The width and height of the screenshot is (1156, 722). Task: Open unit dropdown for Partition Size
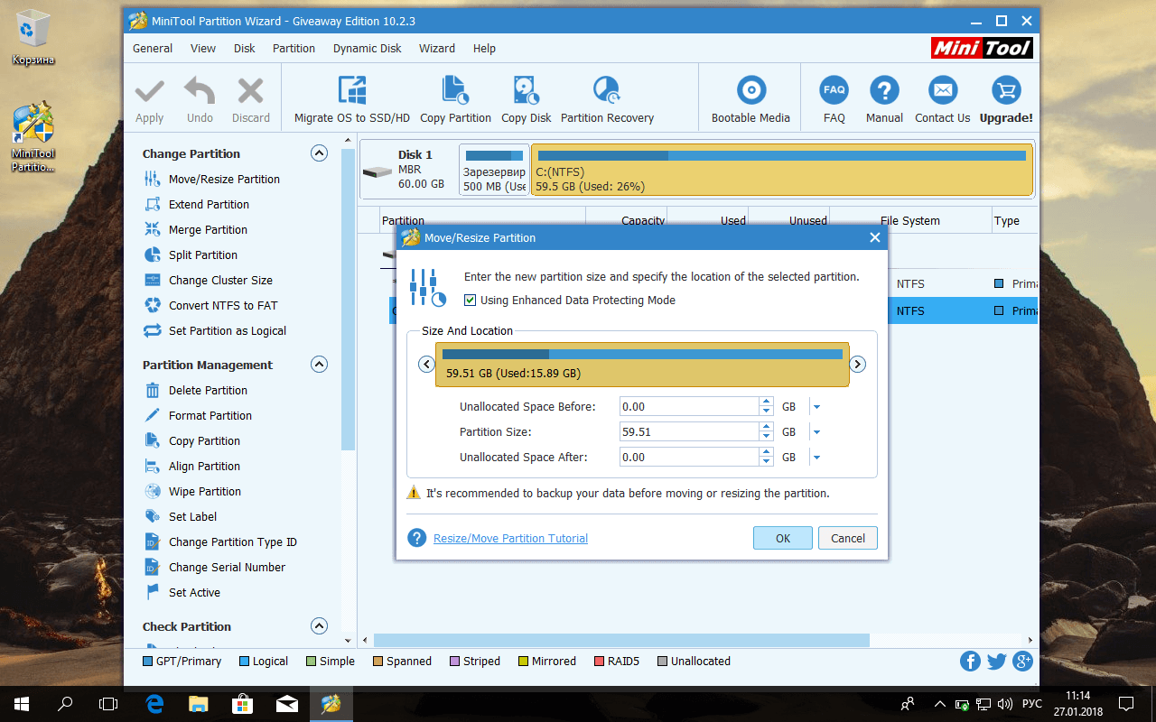(816, 432)
